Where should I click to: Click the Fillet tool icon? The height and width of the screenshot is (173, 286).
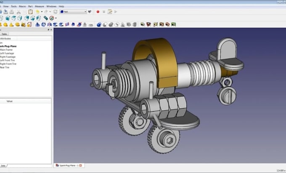[55, 24]
